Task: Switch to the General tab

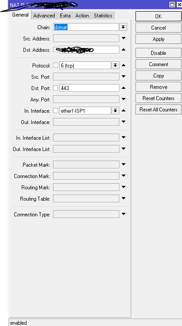Action: 20,15
